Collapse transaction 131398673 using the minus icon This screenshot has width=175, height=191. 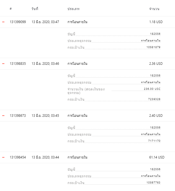(x=3, y=116)
